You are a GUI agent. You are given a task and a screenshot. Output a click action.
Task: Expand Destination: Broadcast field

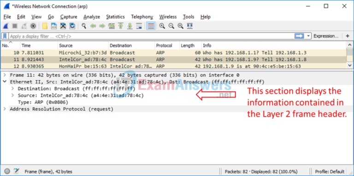(12, 88)
